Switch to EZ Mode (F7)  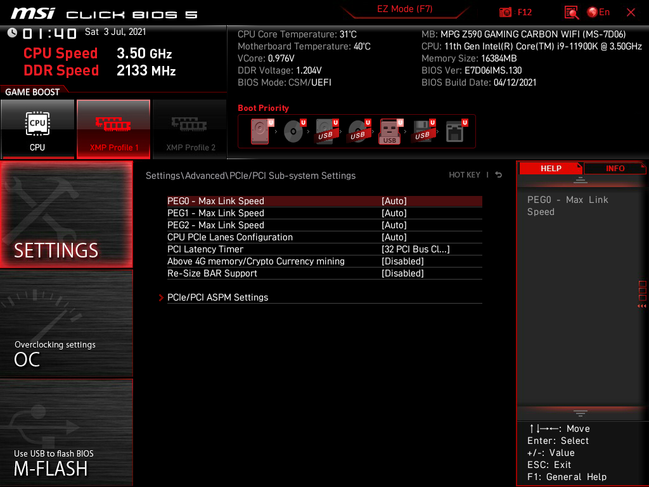coord(404,9)
